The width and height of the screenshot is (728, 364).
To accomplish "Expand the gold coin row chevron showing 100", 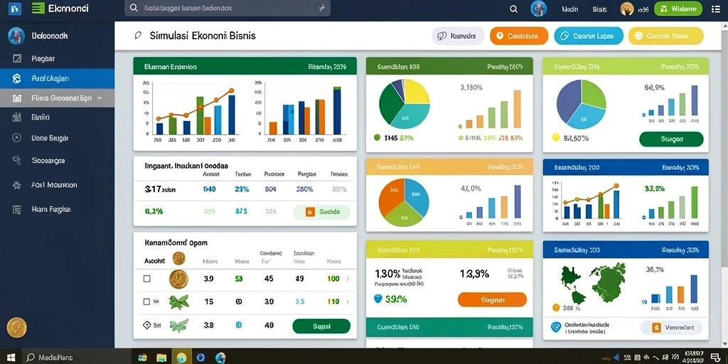I will tap(348, 279).
